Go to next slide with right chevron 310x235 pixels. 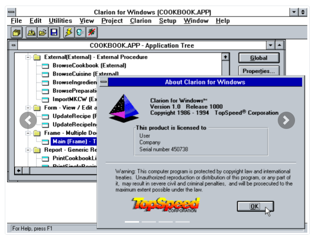[x=286, y=120]
